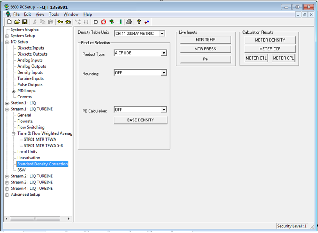Open the Product Type dropdown
The width and height of the screenshot is (318, 233).
(164, 53)
